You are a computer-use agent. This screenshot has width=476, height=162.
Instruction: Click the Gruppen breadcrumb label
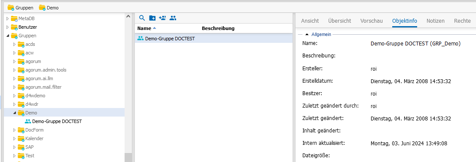coord(24,8)
